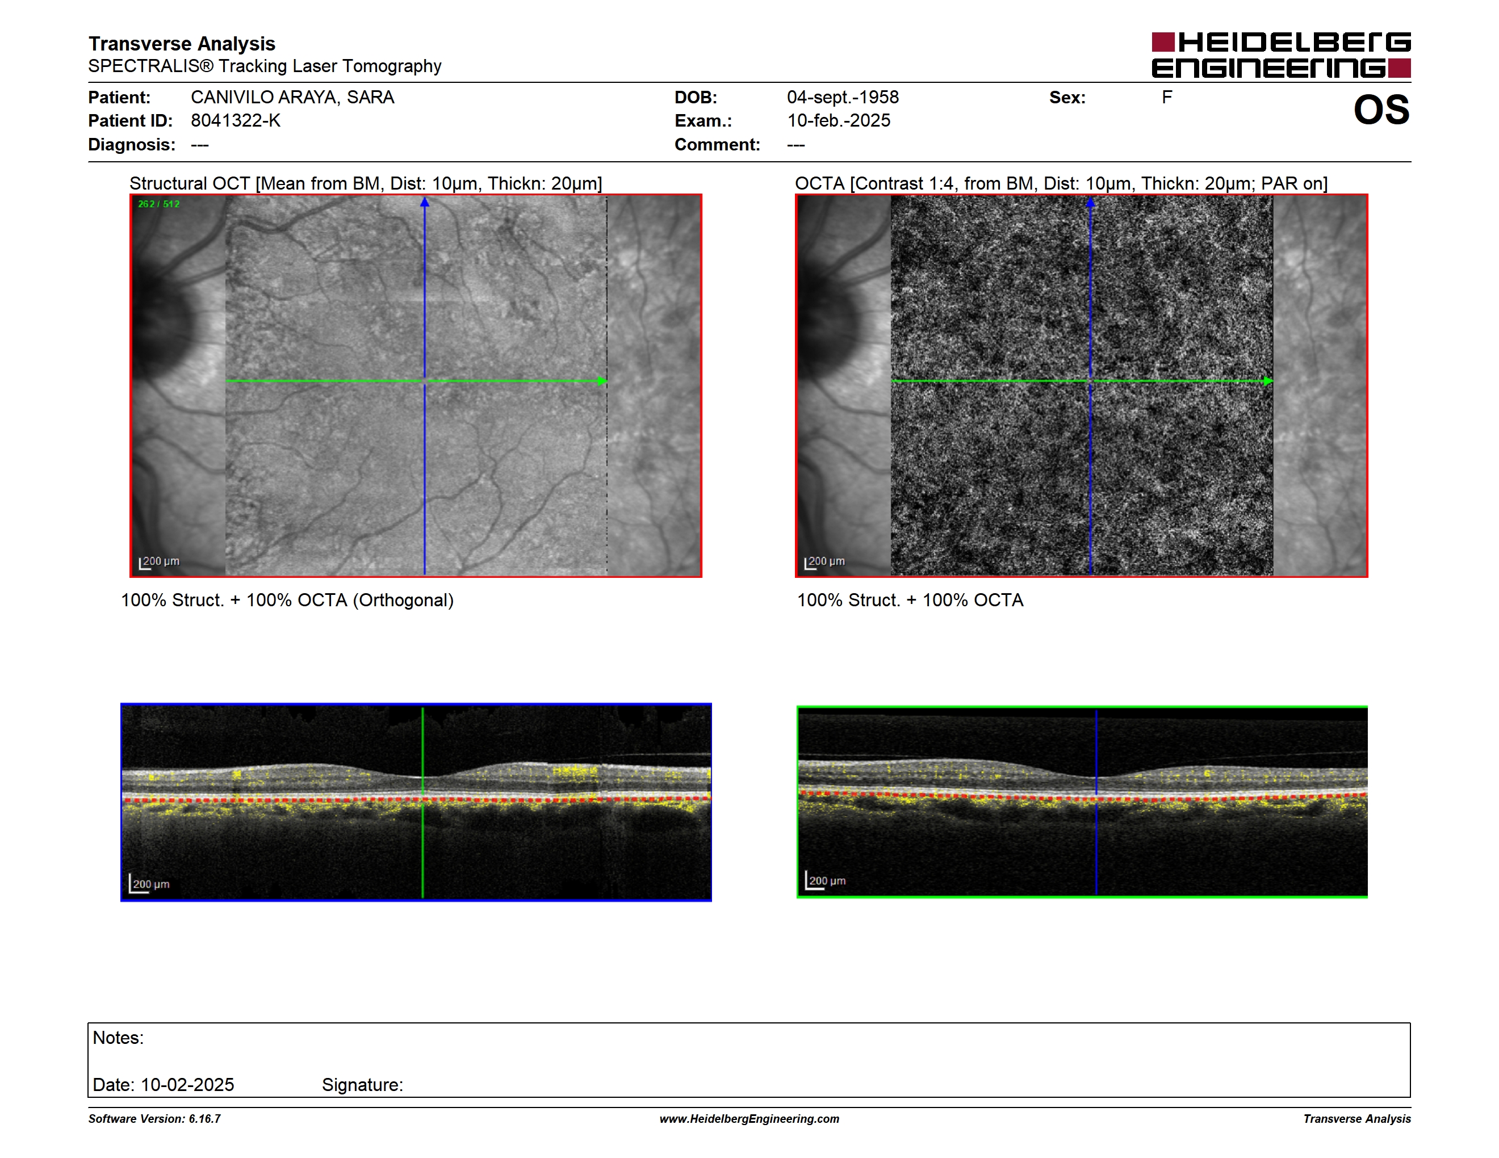
Task: Click the DOB value 04-sept.-1958
Action: point(843,98)
